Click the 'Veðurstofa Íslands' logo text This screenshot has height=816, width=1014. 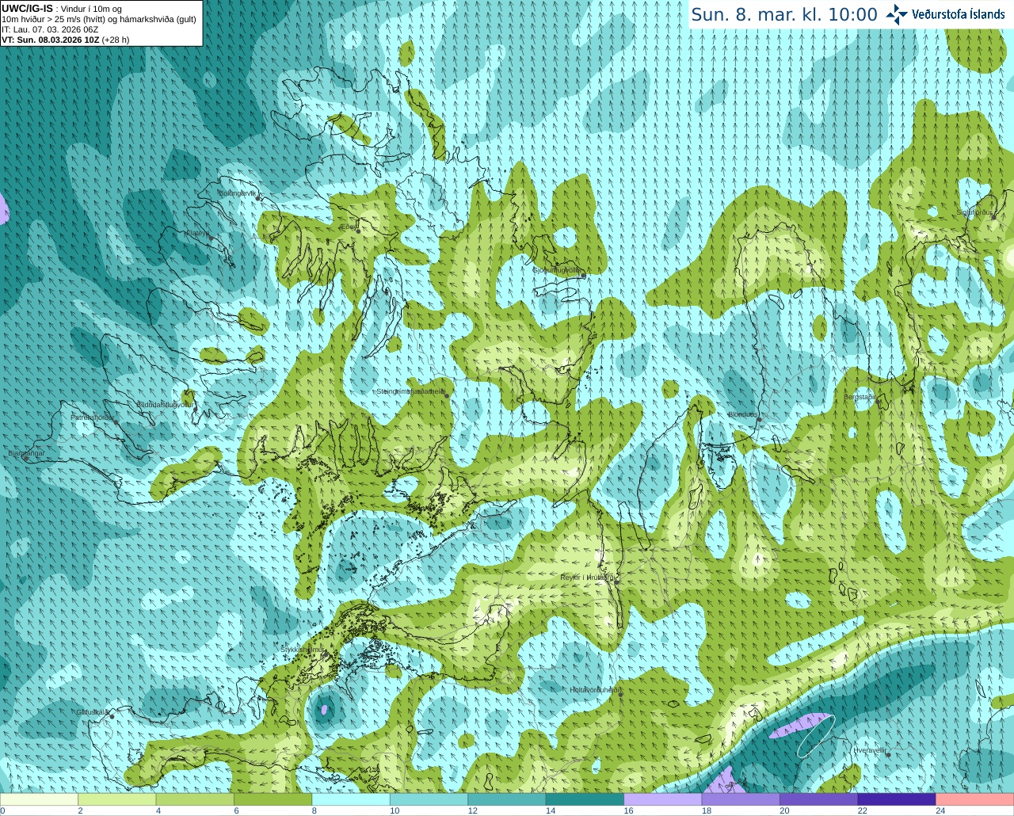958,14
